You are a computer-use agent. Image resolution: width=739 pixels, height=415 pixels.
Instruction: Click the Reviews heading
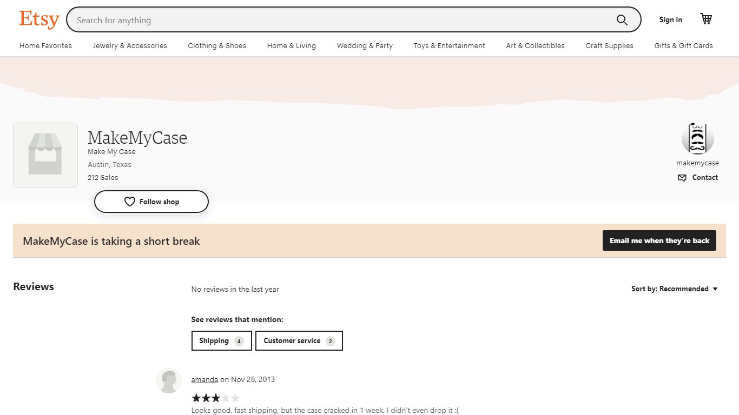click(x=34, y=286)
